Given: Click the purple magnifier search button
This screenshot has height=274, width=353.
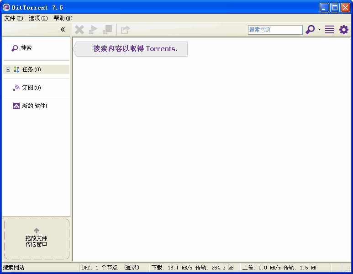Looking at the screenshot, I should pos(310,30).
